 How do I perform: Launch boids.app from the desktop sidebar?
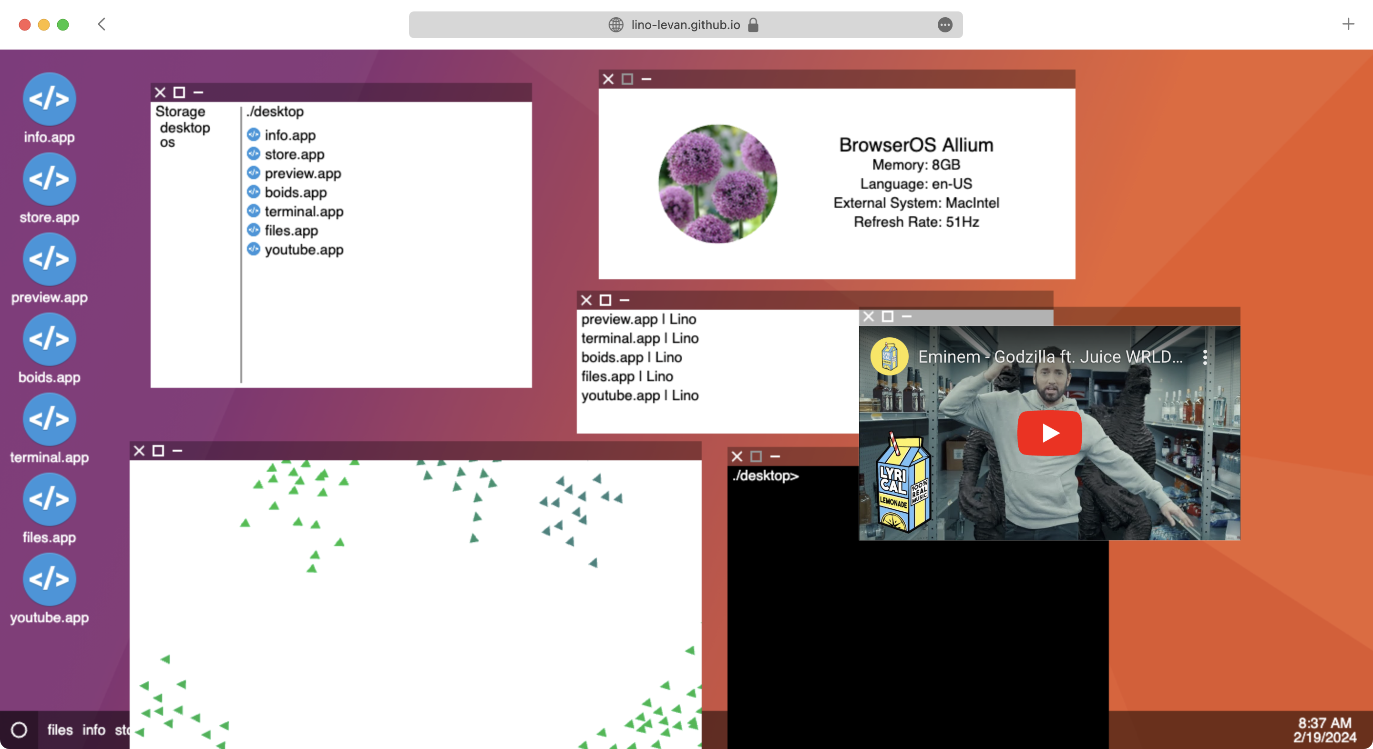(x=49, y=339)
